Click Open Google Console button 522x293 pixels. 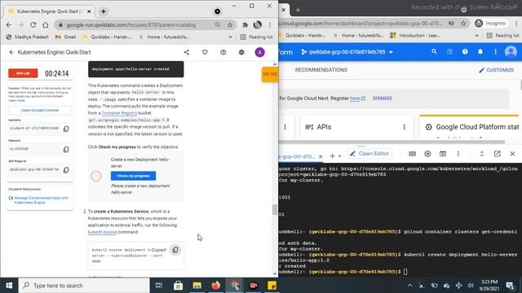point(40,111)
